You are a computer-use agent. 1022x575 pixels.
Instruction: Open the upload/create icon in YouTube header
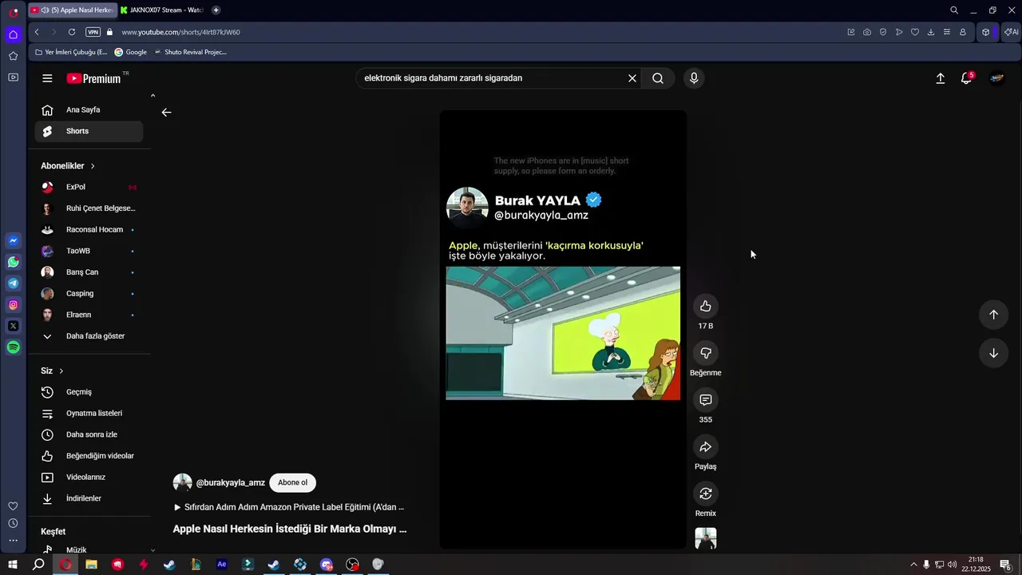[x=941, y=78]
